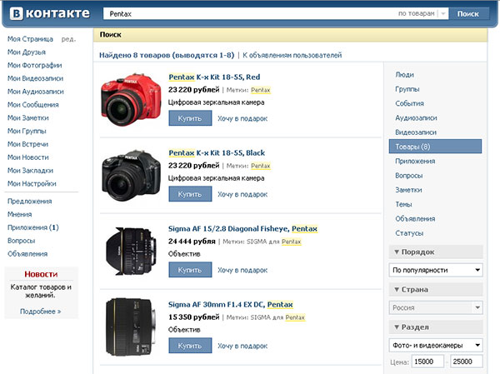Open Мнения in left menu
The height and width of the screenshot is (374, 500).
[x=19, y=214]
